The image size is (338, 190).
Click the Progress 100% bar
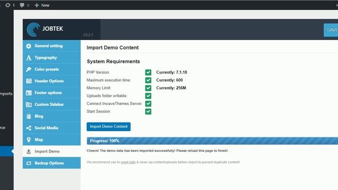click(x=212, y=141)
